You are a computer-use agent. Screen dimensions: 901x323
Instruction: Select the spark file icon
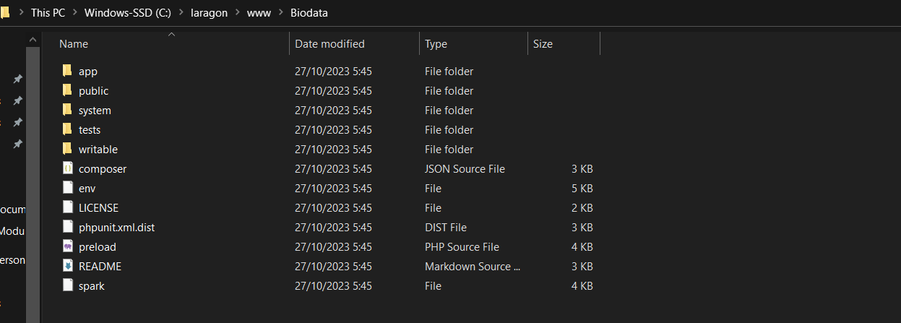click(67, 286)
